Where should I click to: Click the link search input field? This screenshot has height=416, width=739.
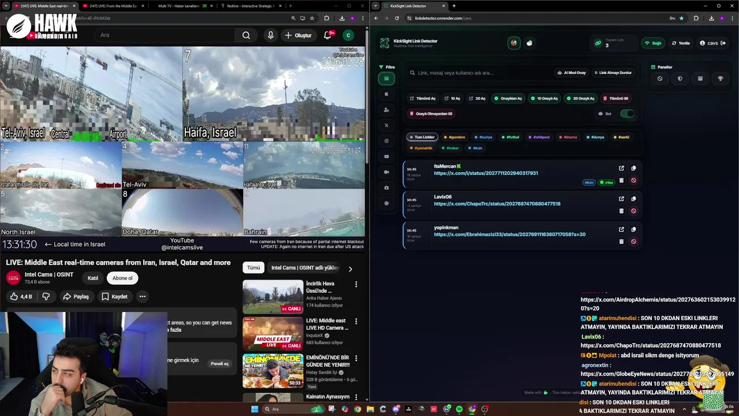click(x=478, y=73)
